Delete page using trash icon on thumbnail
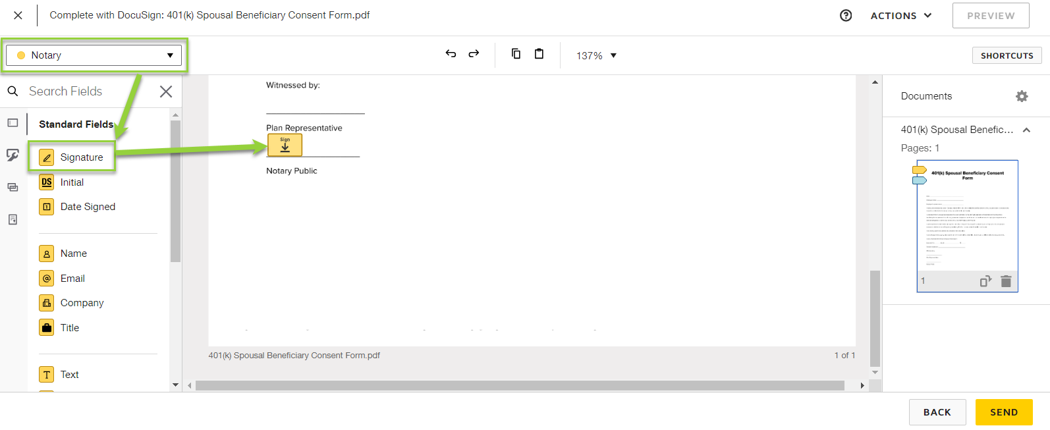Viewport: 1050px width, 430px height. 1006,281
